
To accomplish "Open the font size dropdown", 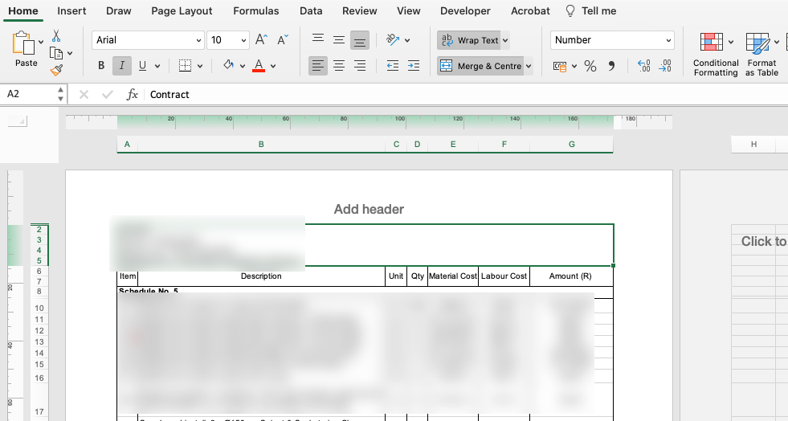I will (243, 40).
